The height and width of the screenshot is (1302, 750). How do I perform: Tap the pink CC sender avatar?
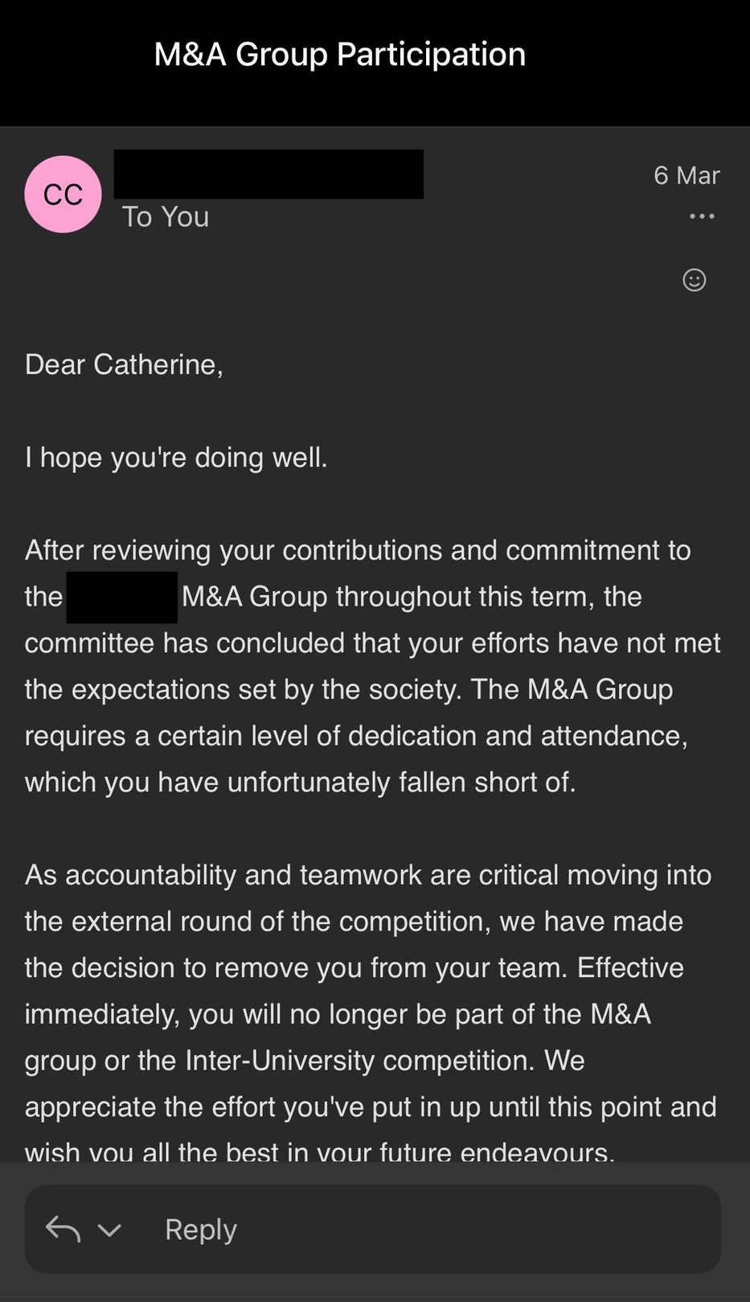(x=63, y=195)
